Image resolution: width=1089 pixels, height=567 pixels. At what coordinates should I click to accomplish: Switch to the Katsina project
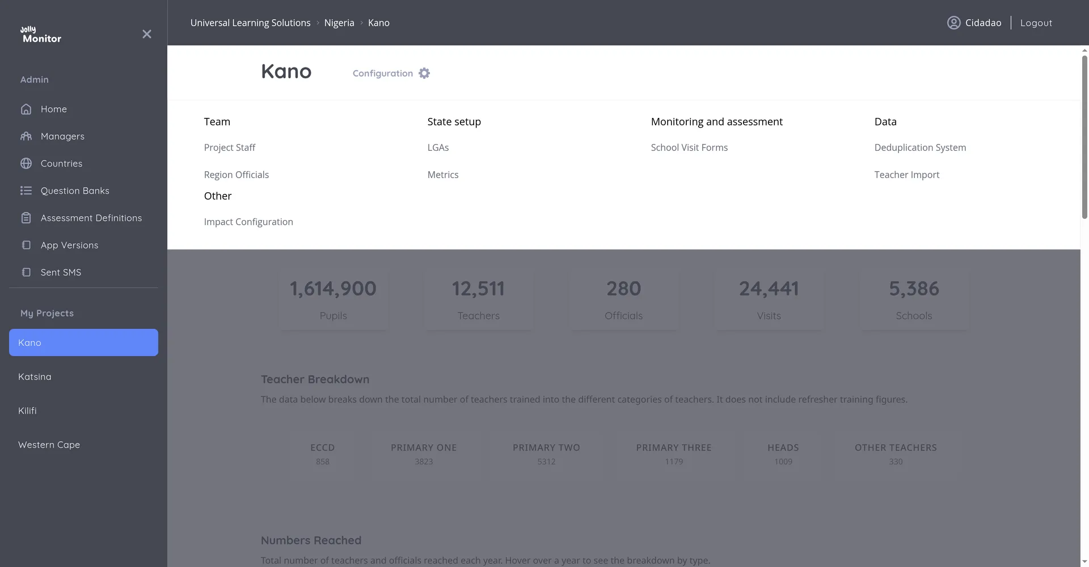pyautogui.click(x=83, y=376)
